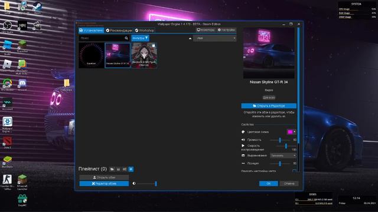Click the alignment picture icon

[x=243, y=155]
